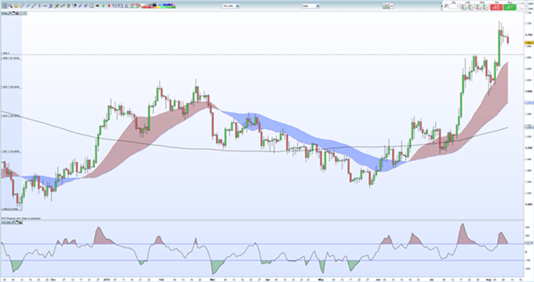This screenshot has width=534, height=282.
Task: Click the Price panel label tab
Action: [5, 13]
